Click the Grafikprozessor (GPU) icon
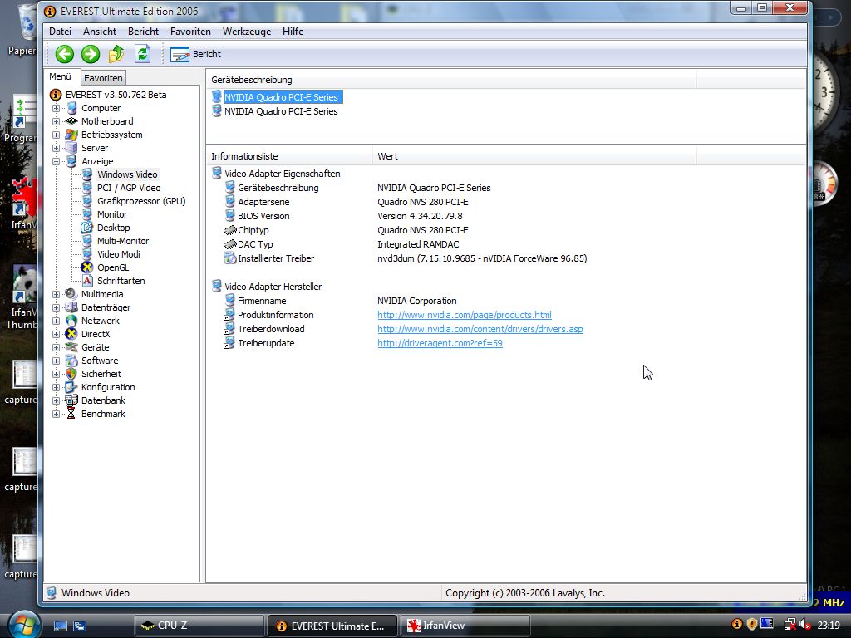The height and width of the screenshot is (638, 851). click(86, 201)
